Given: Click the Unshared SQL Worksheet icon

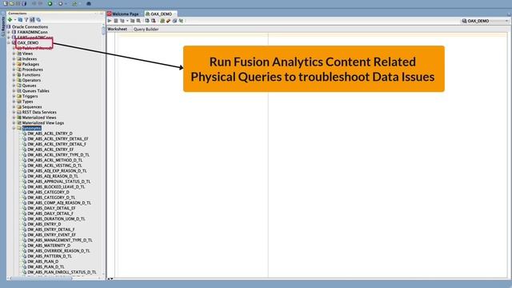Looking at the screenshot, I should tap(162, 21).
